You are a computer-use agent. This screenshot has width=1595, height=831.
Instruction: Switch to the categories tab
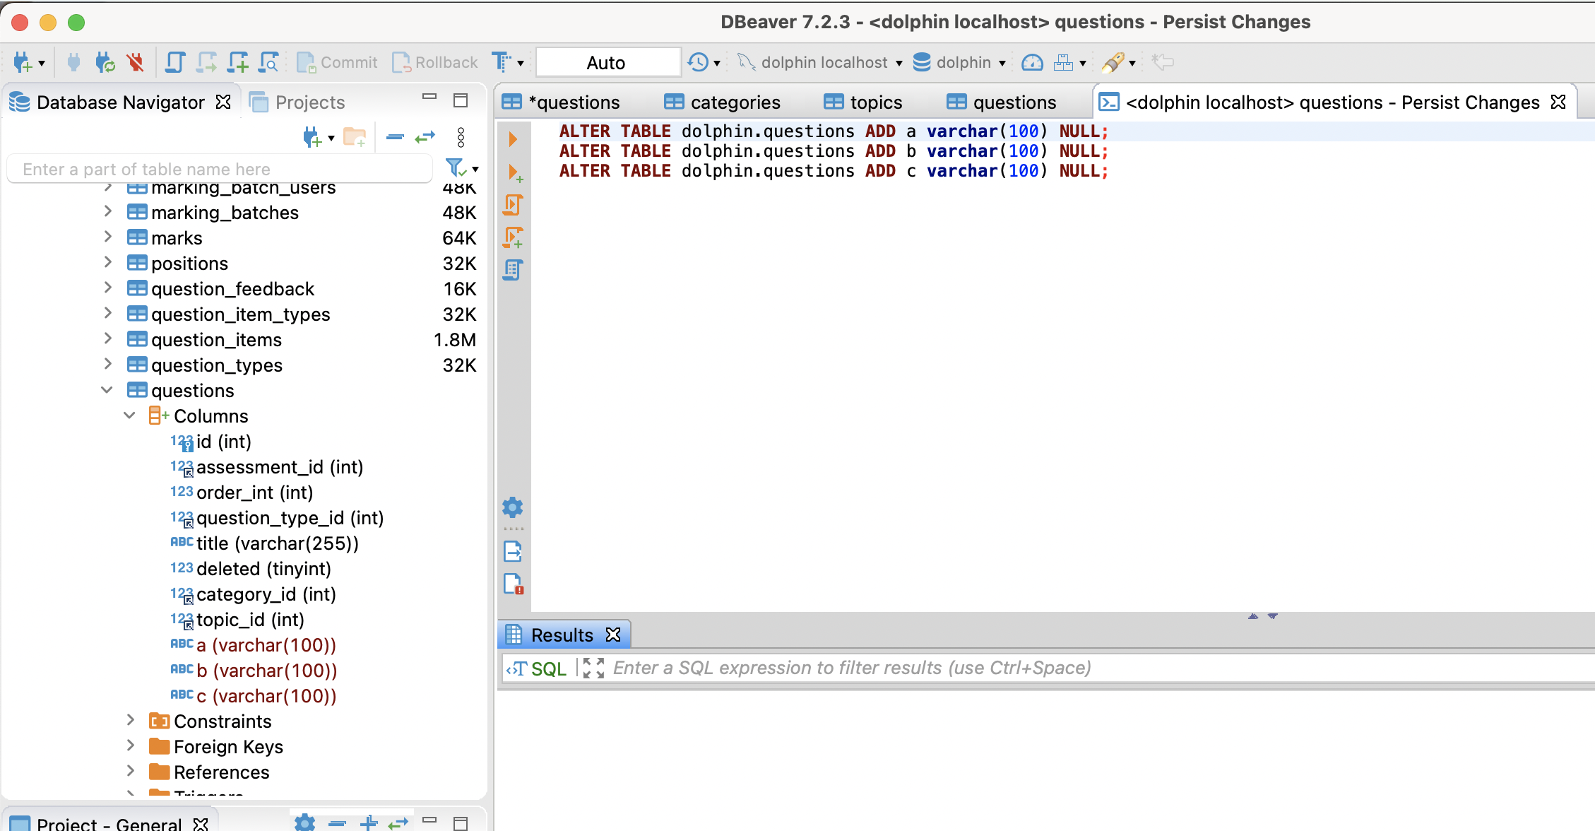(735, 102)
